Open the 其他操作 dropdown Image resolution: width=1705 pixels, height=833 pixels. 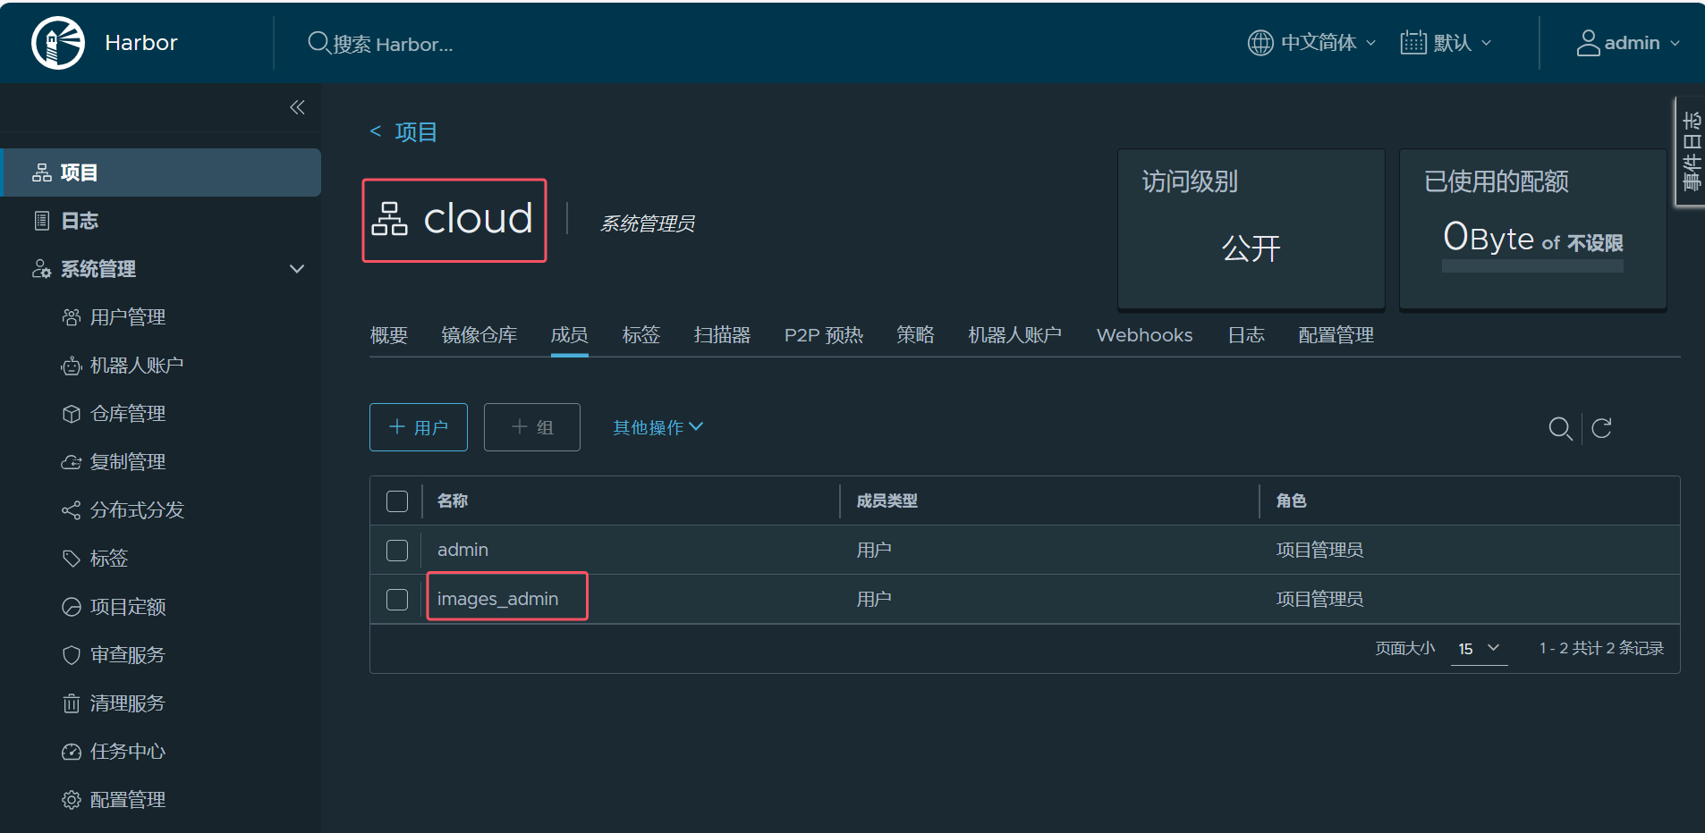point(658,427)
